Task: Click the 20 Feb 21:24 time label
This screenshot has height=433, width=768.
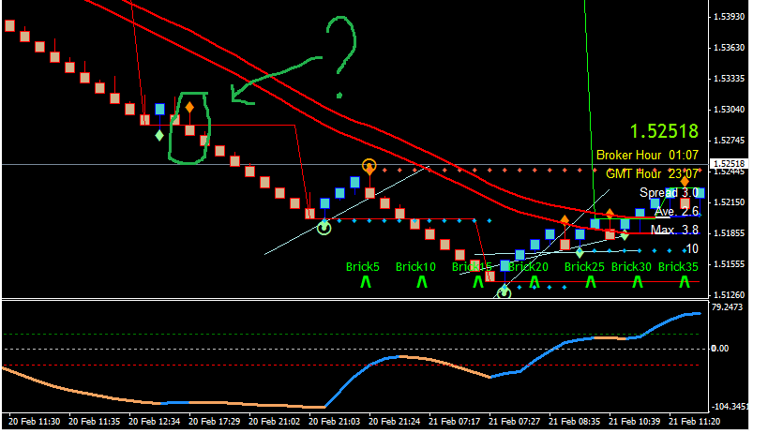Action: point(394,421)
